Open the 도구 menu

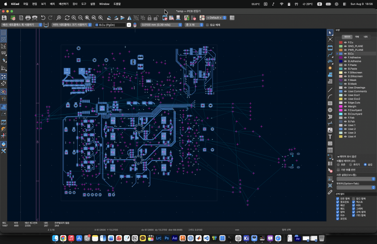coord(84,4)
